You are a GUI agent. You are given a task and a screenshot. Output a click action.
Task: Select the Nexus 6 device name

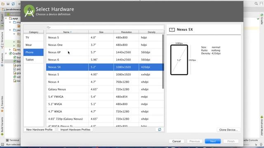tap(53, 60)
